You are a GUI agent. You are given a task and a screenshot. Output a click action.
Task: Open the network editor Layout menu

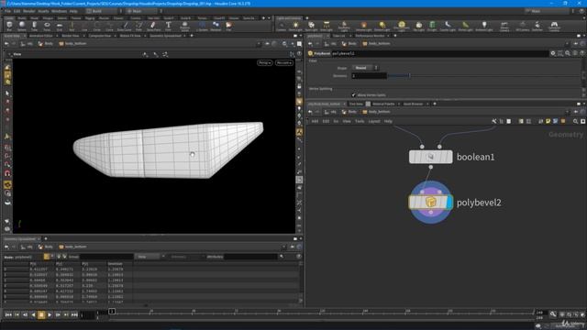point(374,121)
